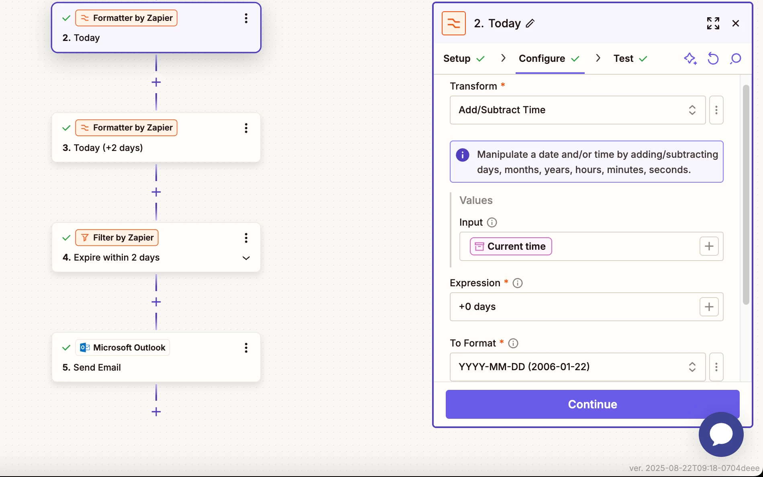Show info tooltip for To Format
Viewport: 763px width, 477px height.
click(513, 343)
